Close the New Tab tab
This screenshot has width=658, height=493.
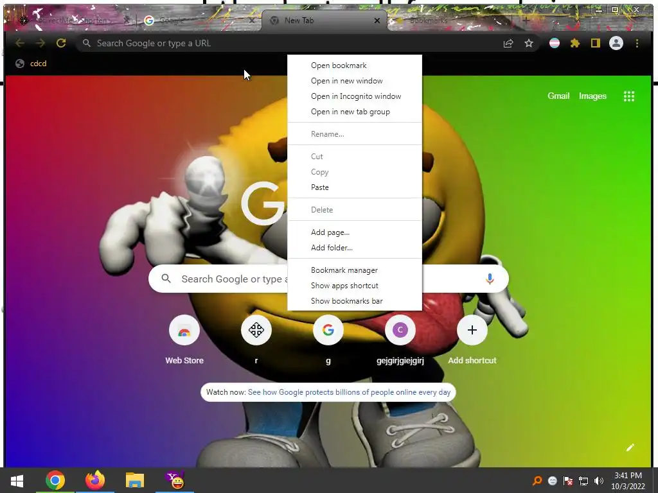tap(377, 20)
